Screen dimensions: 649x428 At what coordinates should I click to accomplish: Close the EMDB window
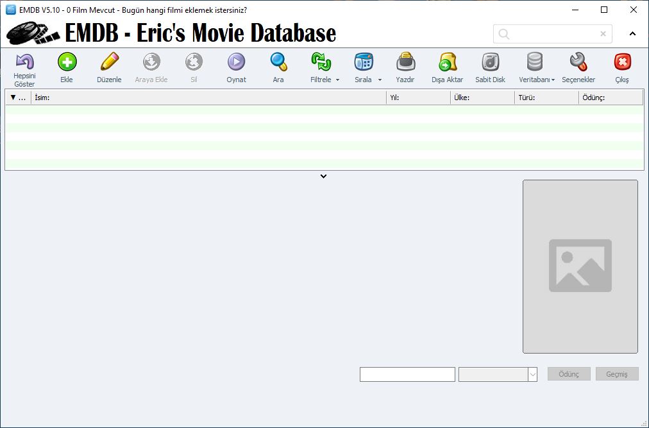633,10
